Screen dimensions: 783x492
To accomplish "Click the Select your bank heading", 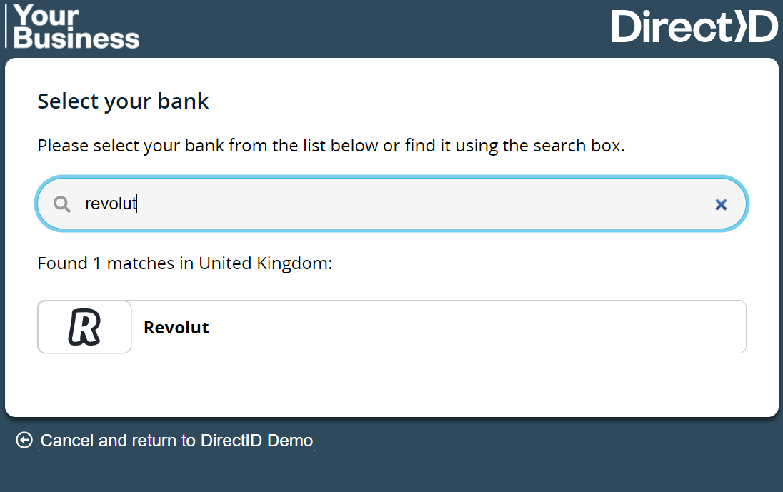I will (123, 101).
